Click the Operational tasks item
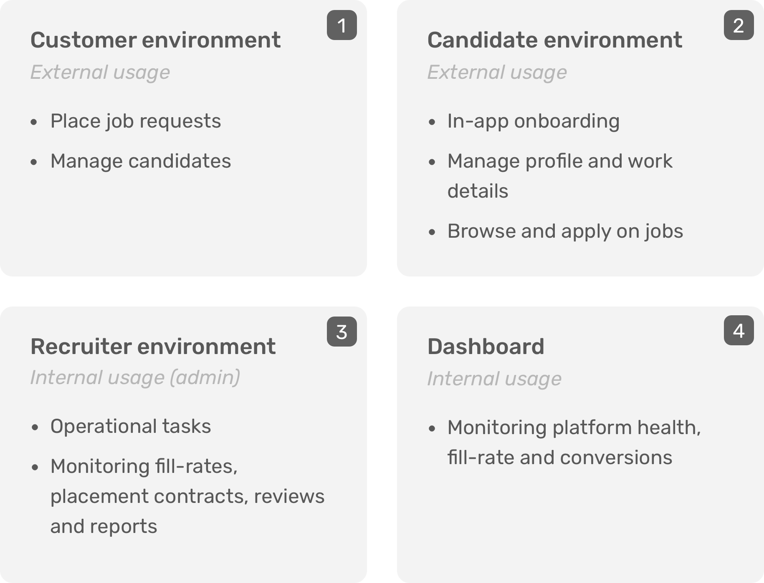Image resolution: width=764 pixels, height=583 pixels. [x=131, y=426]
